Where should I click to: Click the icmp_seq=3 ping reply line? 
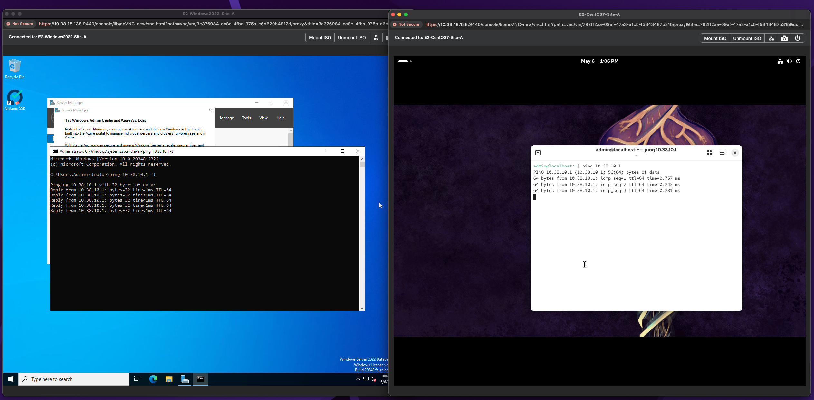coord(607,191)
